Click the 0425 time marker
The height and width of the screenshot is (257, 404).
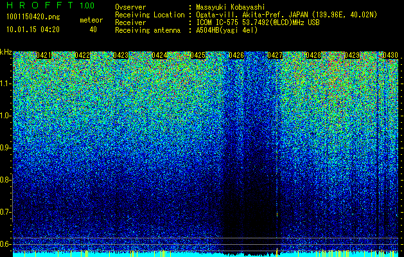(198, 55)
